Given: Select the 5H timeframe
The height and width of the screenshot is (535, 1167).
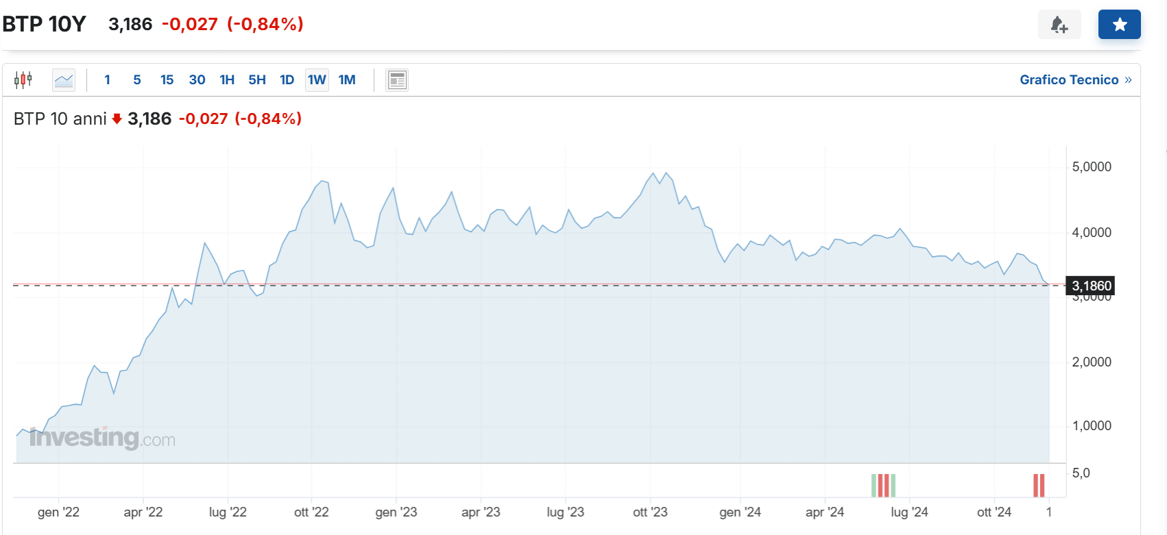Looking at the screenshot, I should point(257,80).
